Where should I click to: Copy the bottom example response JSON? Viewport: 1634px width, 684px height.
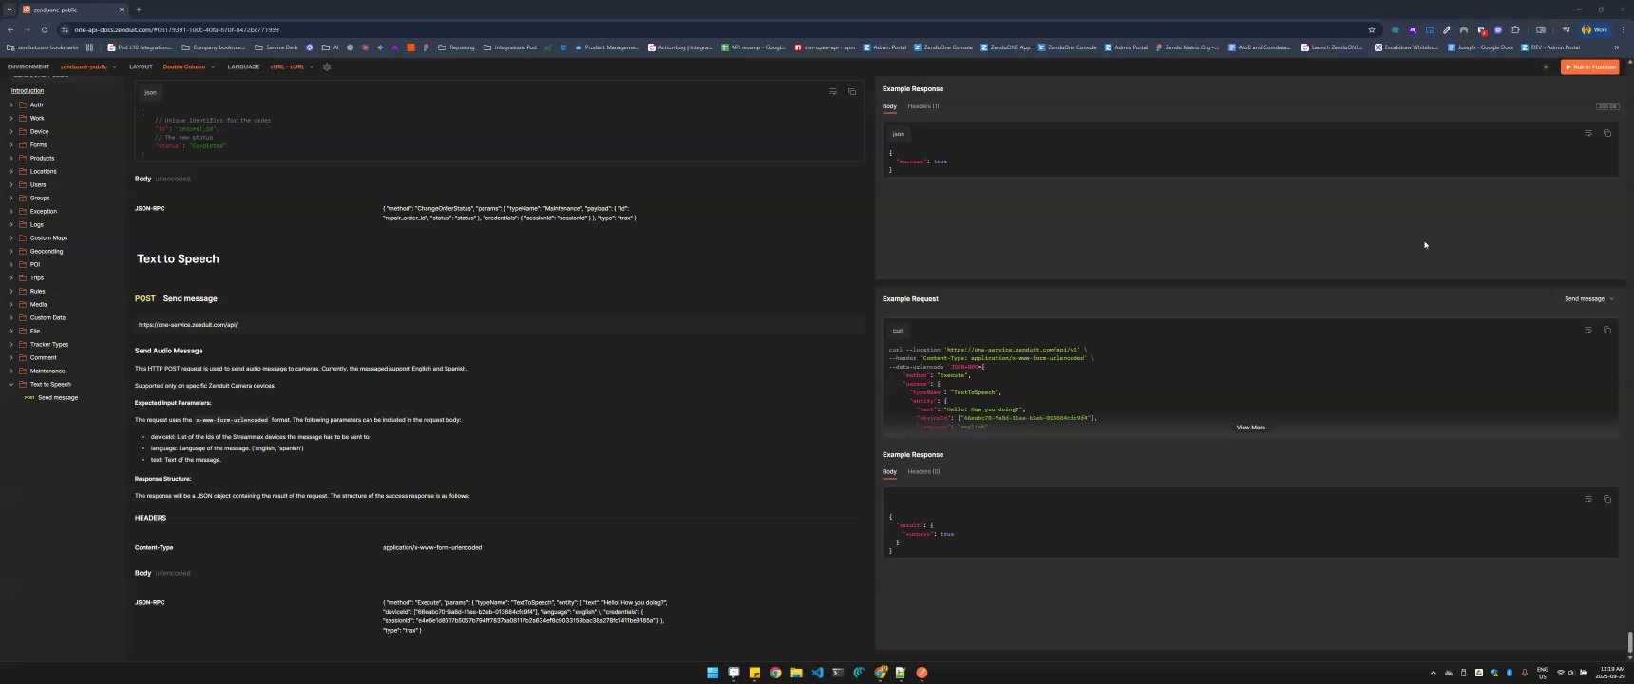tap(1607, 500)
